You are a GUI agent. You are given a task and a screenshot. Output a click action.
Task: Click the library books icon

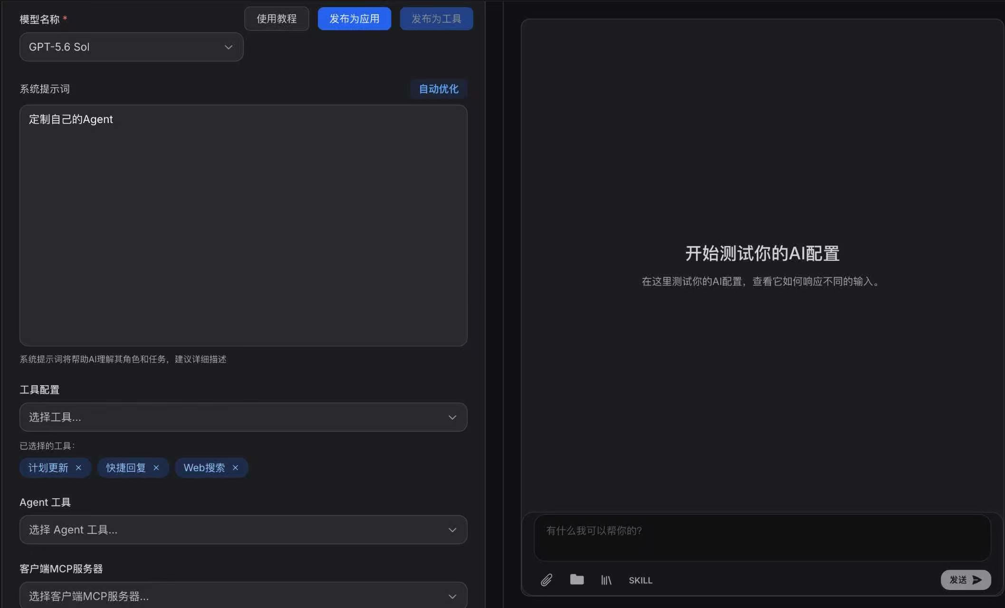click(x=606, y=580)
